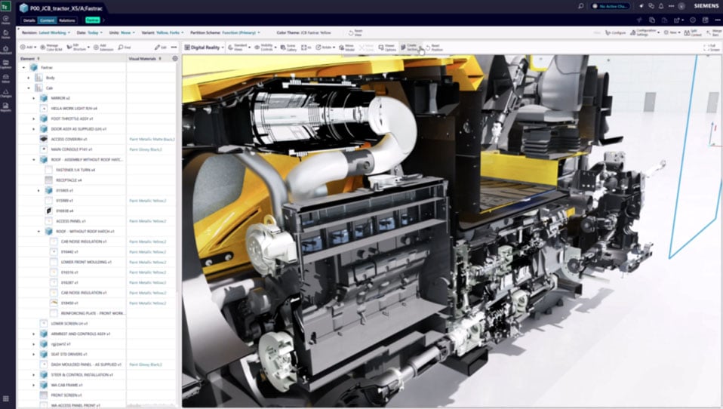Expand STEER & CONTROL INSTALLATION node
Screen dimensions: 723x409
34,375
